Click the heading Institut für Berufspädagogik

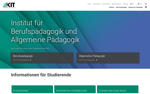[45, 31]
